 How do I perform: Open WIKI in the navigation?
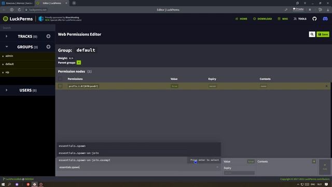coord(283,19)
